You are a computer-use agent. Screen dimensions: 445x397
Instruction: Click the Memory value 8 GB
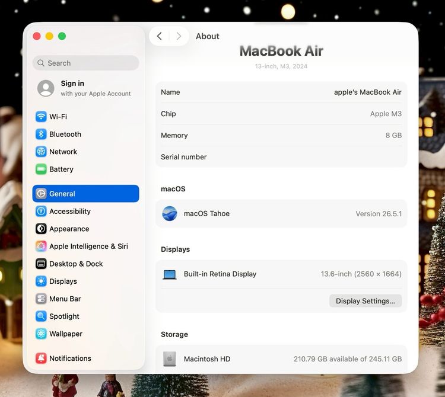393,135
